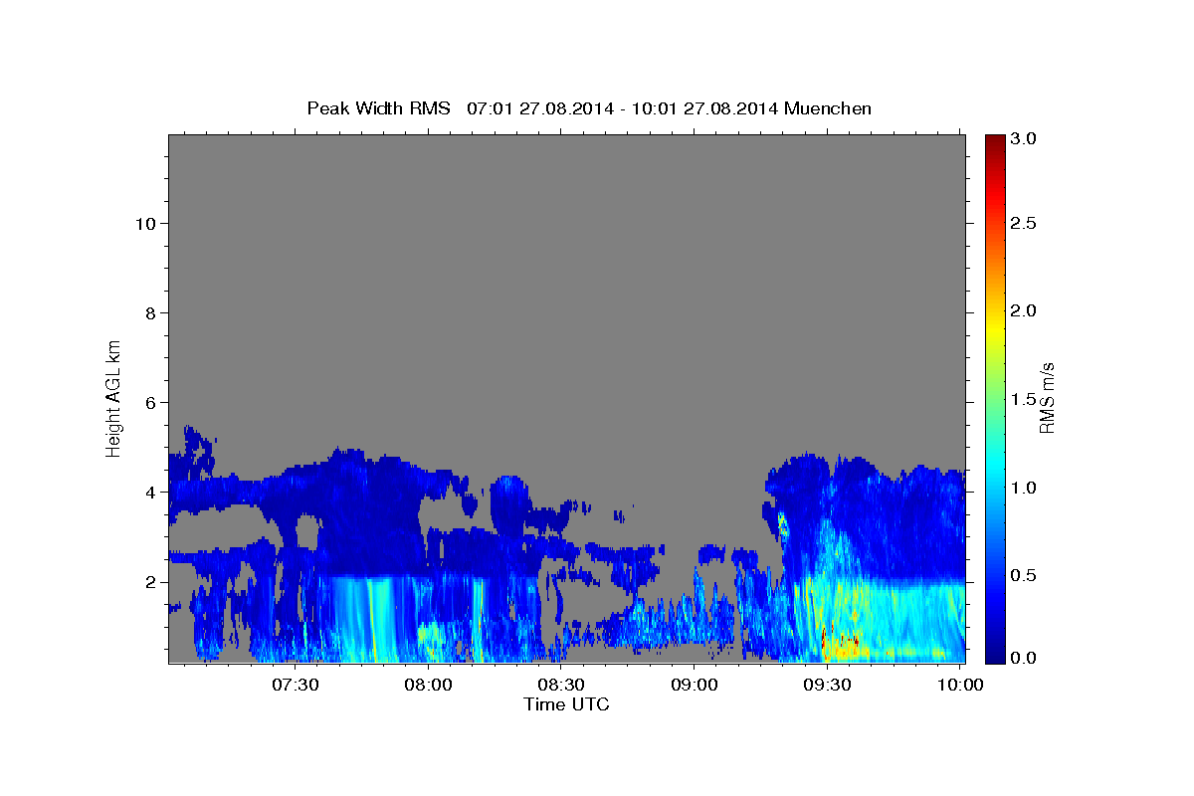1194x796 pixels.
Task: Select the '09:00' time axis label
Action: pos(695,685)
